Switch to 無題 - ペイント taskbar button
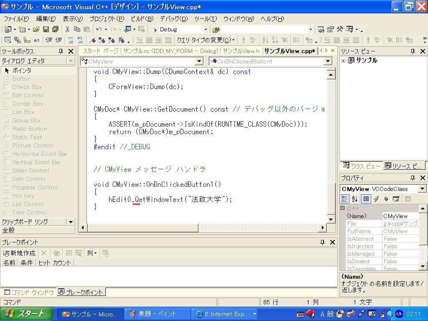This screenshot has width=428, height=321. click(157, 314)
